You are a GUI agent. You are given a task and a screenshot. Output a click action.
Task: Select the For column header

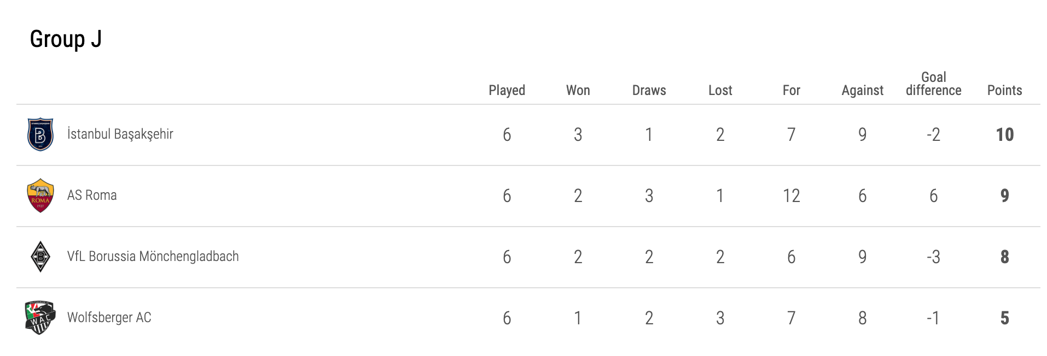pyautogui.click(x=791, y=90)
